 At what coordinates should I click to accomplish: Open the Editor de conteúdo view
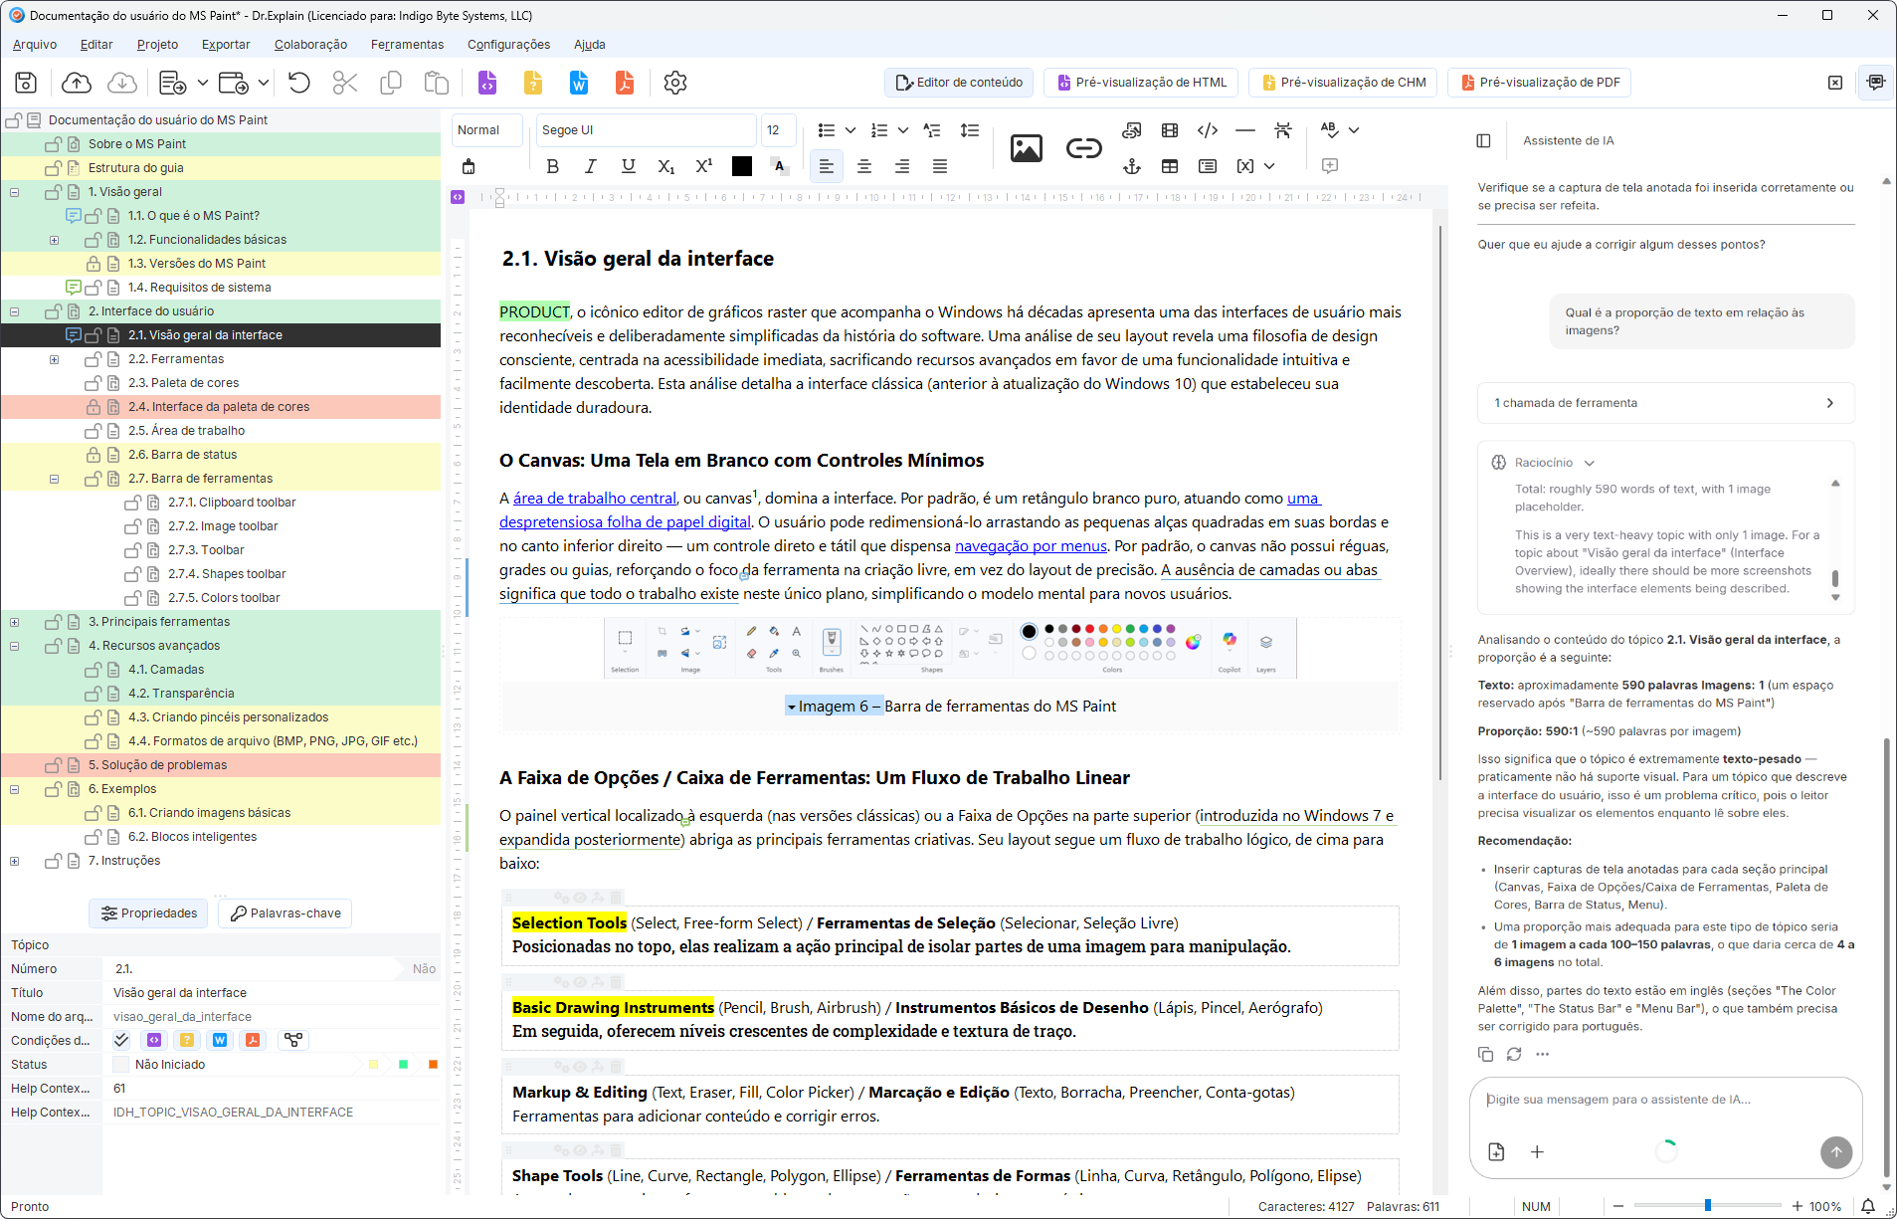[x=960, y=83]
